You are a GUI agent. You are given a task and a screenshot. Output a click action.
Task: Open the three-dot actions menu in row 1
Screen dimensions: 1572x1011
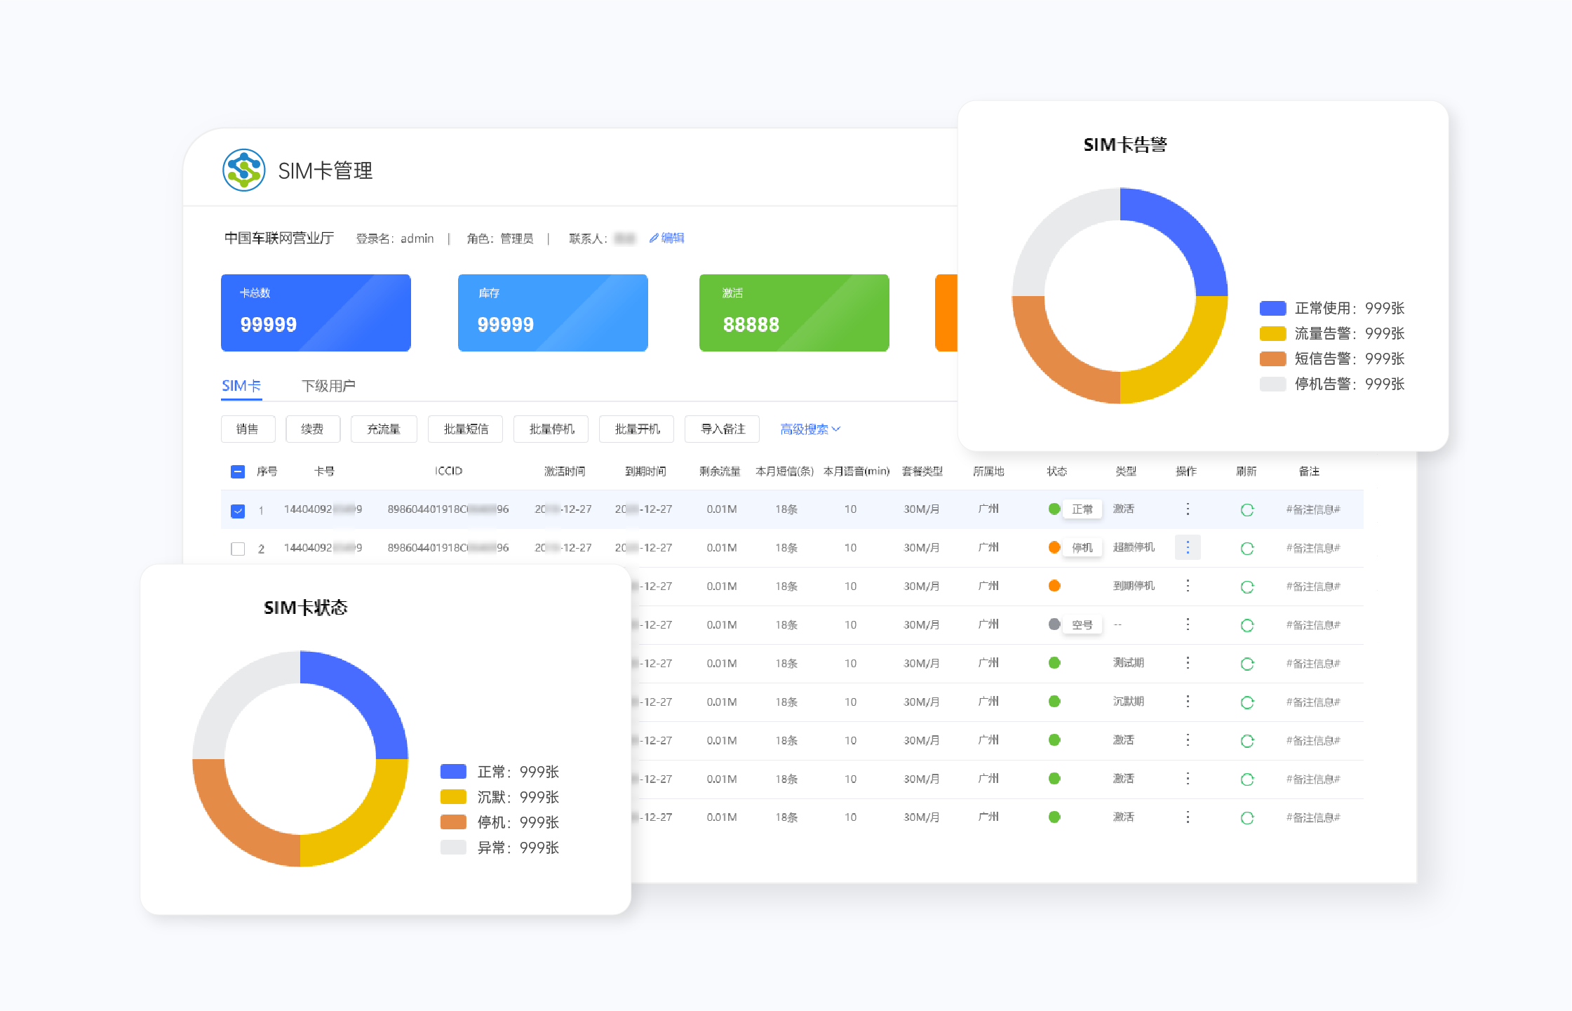(1188, 509)
